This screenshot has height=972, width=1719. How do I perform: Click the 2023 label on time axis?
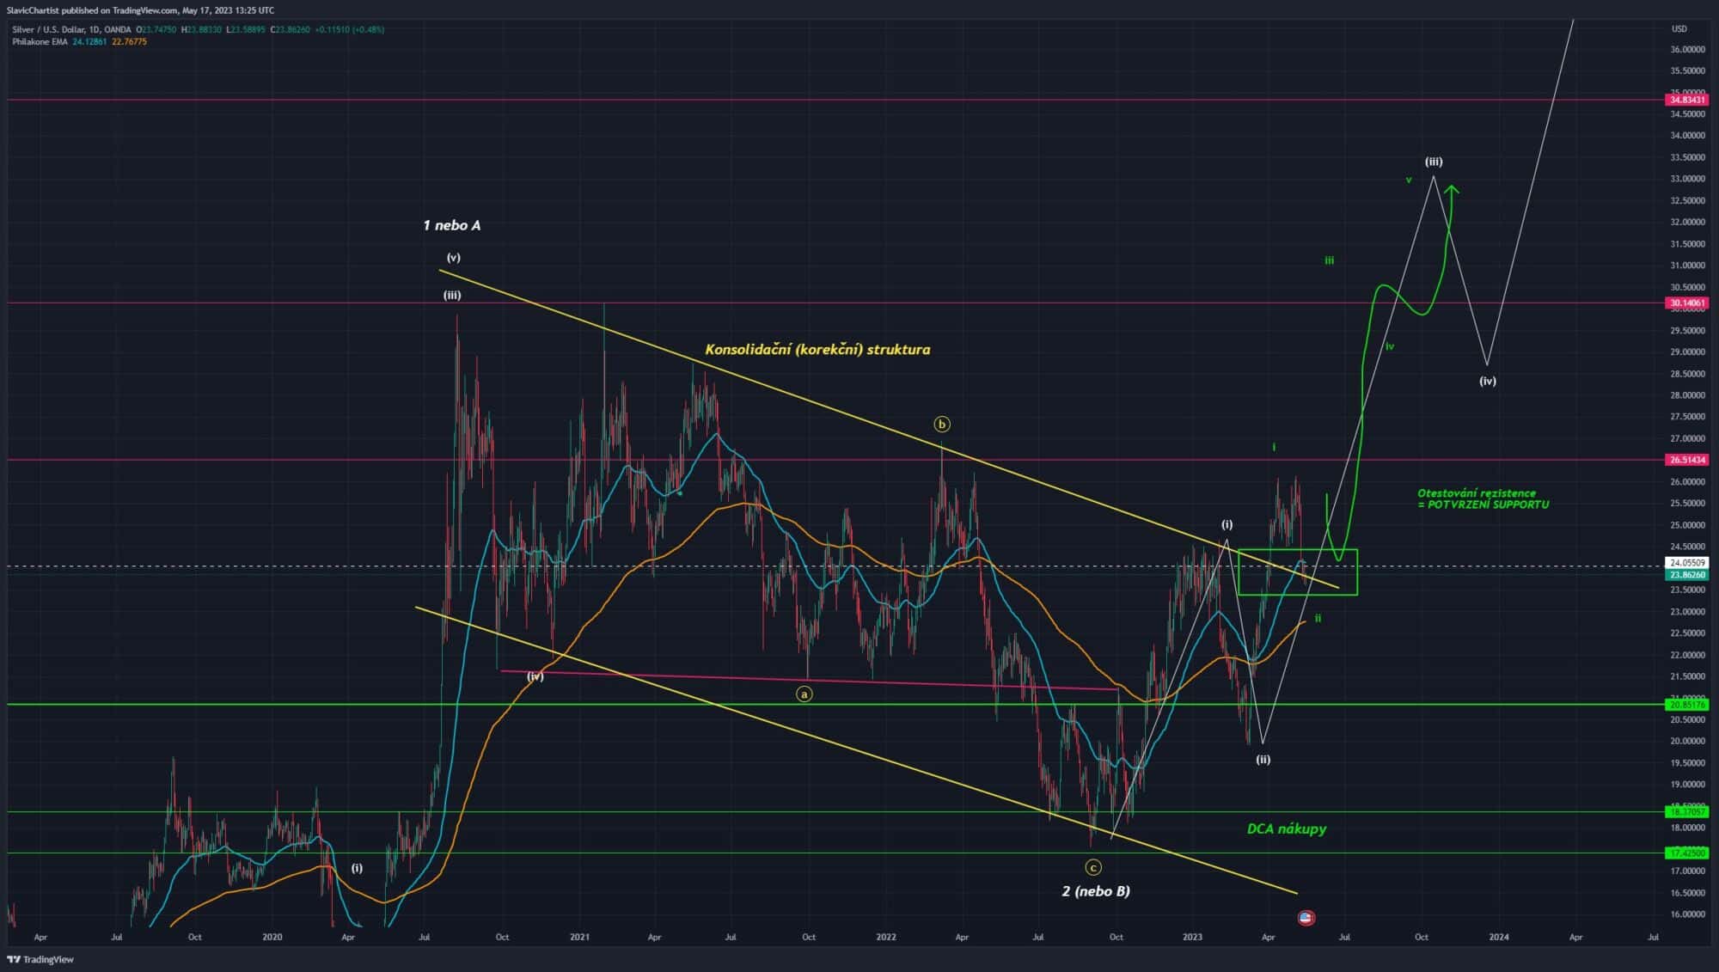(1192, 937)
